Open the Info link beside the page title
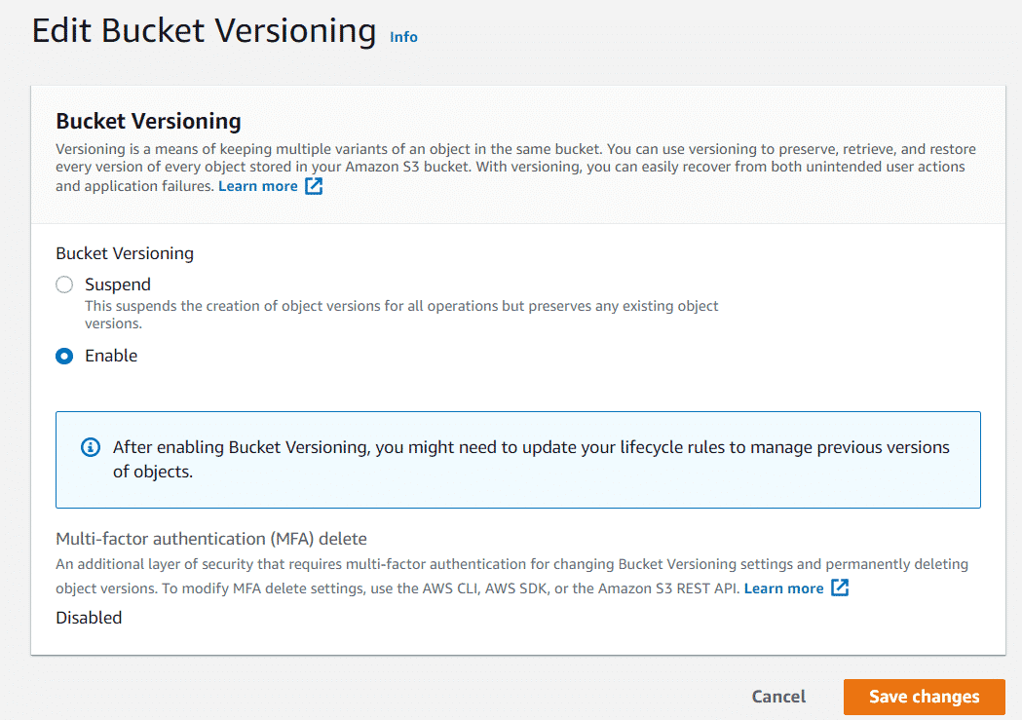 (x=403, y=37)
